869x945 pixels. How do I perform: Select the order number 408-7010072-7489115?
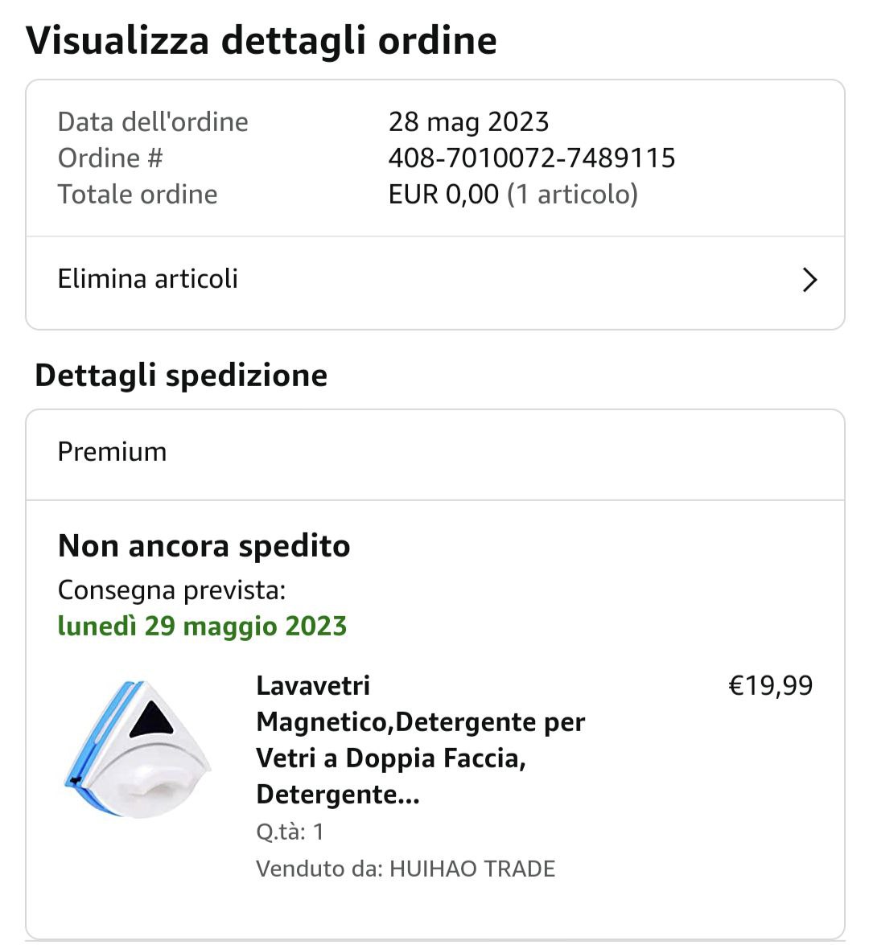[x=531, y=158]
